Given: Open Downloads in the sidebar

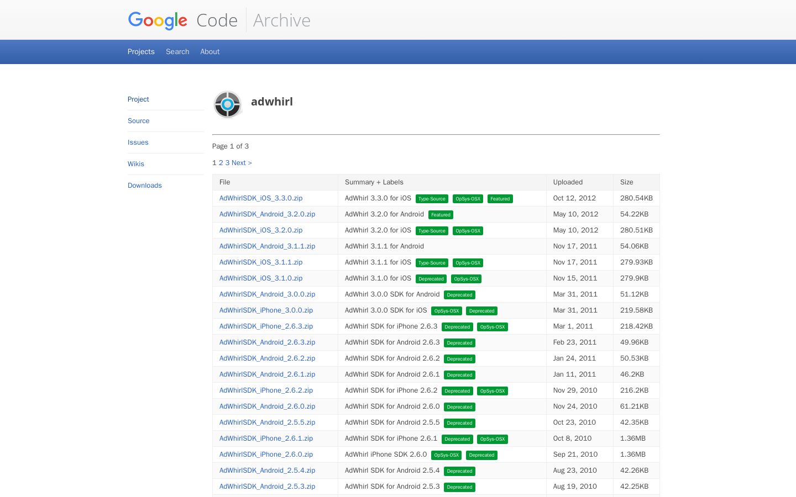Looking at the screenshot, I should 145,186.
